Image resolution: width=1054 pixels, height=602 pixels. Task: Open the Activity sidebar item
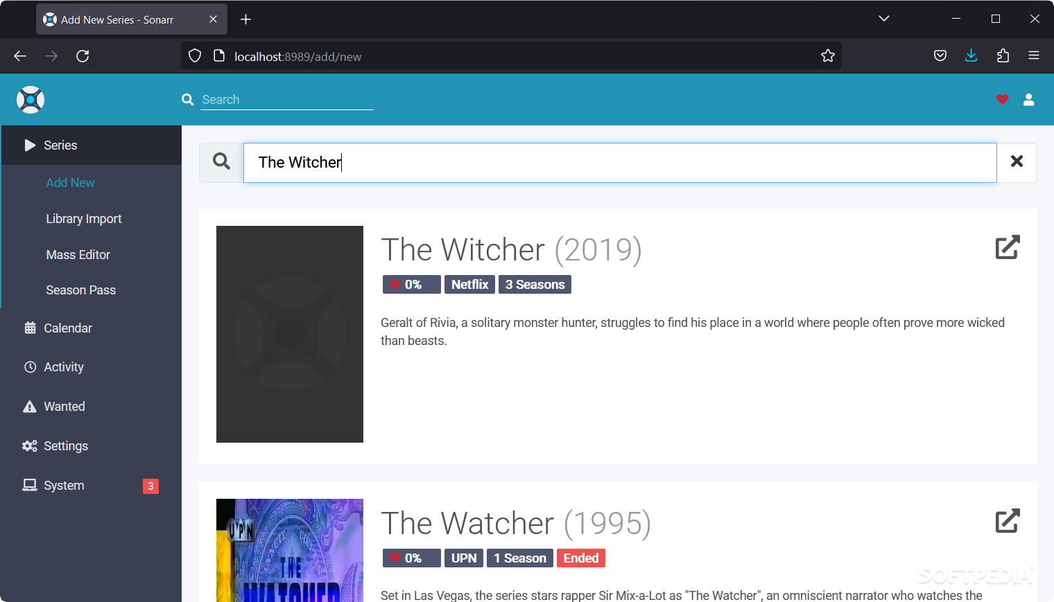[x=92, y=367]
